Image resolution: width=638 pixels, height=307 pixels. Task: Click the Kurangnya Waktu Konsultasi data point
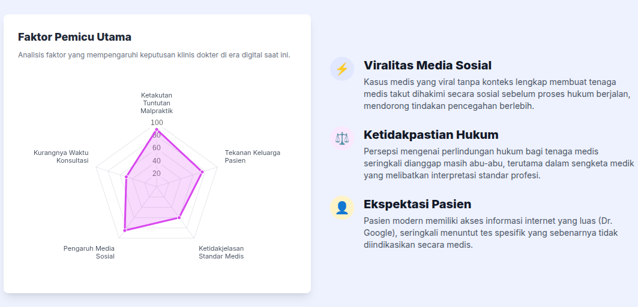click(127, 177)
